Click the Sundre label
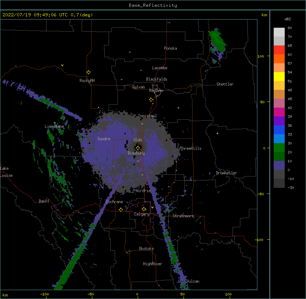The height and width of the screenshot is (299, 306). tap(104, 139)
